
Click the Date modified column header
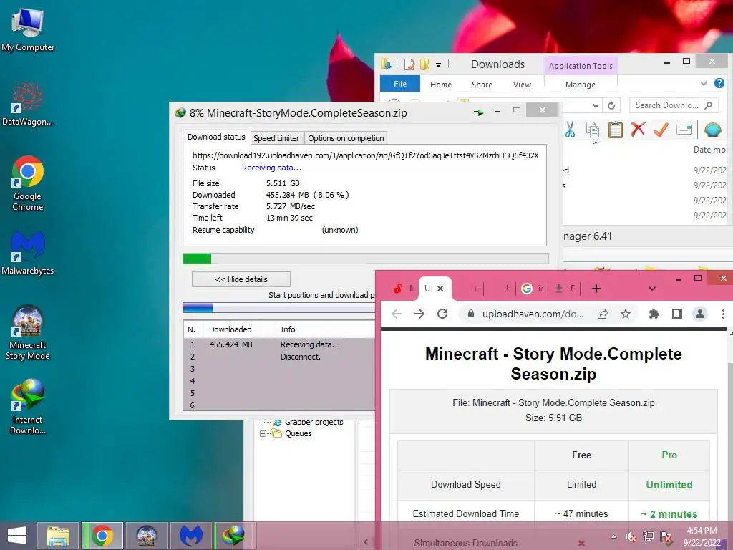coord(709,149)
